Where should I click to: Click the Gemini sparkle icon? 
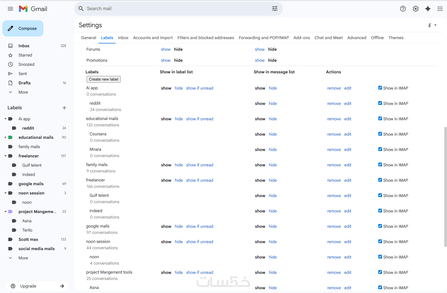(428, 9)
